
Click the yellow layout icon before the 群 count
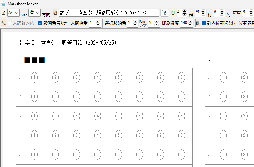pos(173,13)
